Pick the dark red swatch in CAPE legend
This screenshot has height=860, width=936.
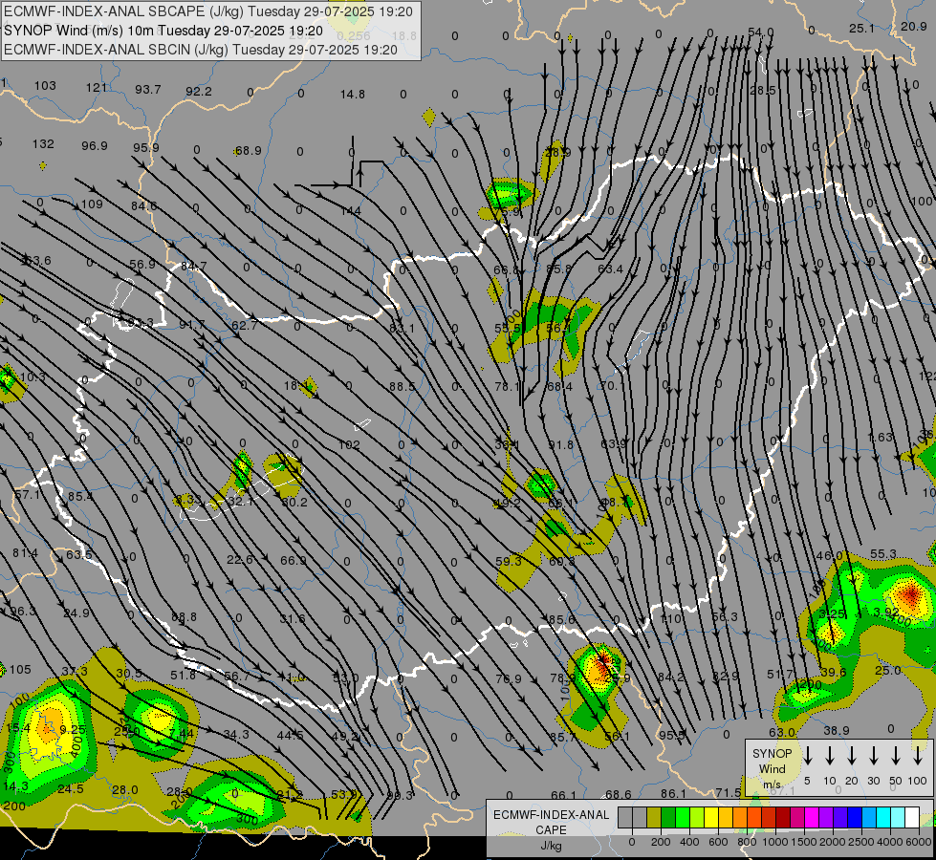tap(783, 817)
